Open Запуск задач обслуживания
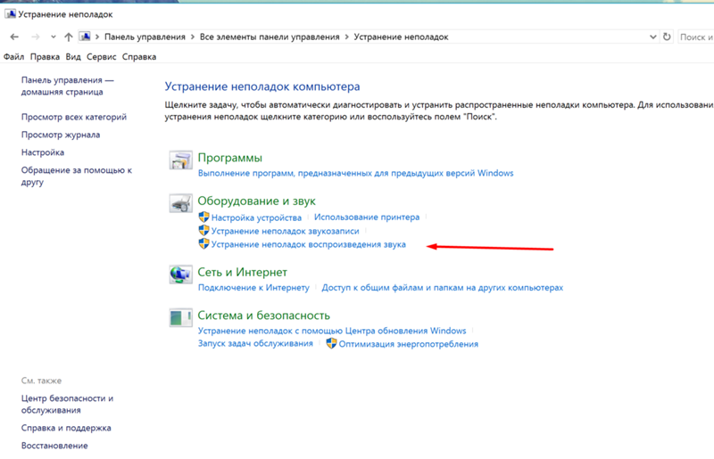 click(255, 343)
